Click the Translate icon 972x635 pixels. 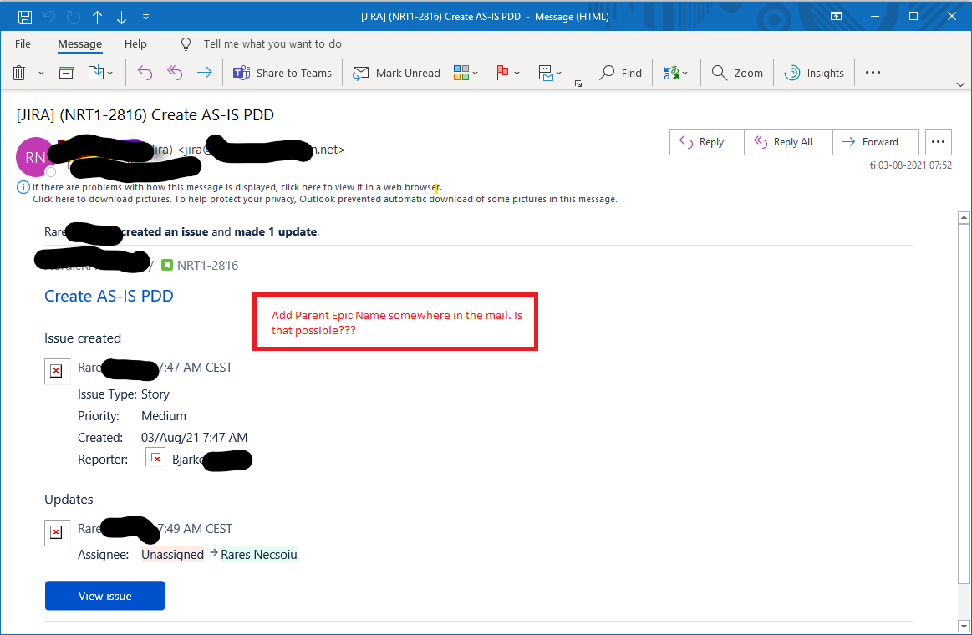(x=671, y=73)
